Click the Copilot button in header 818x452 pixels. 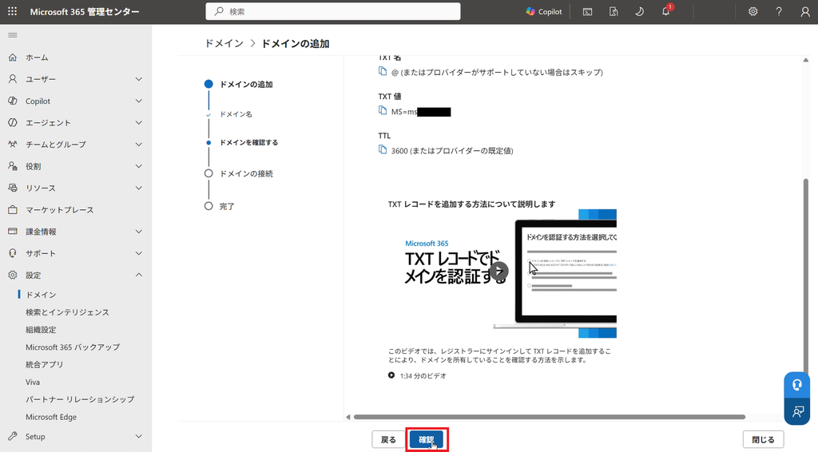coord(544,11)
